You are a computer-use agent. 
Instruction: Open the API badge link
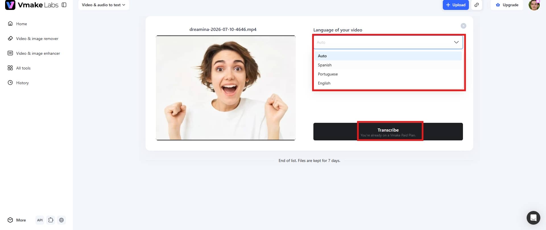40,220
